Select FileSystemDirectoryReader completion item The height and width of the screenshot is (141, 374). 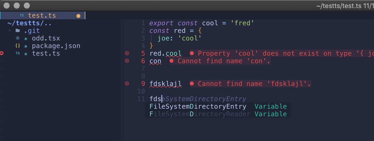218,114
